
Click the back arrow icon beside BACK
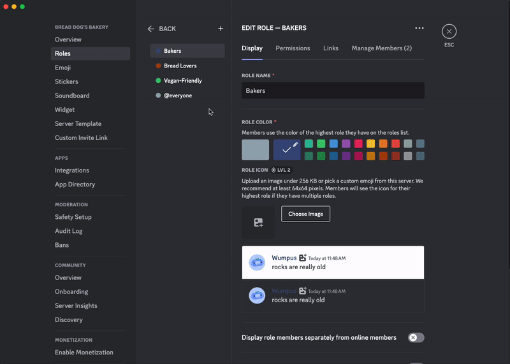click(x=150, y=29)
